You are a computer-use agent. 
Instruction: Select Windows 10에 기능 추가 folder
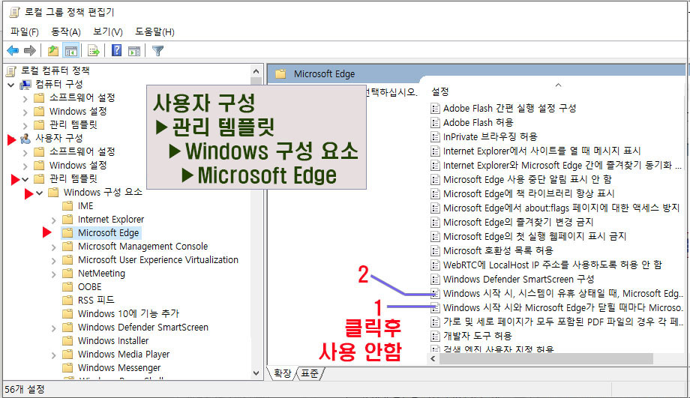point(128,313)
